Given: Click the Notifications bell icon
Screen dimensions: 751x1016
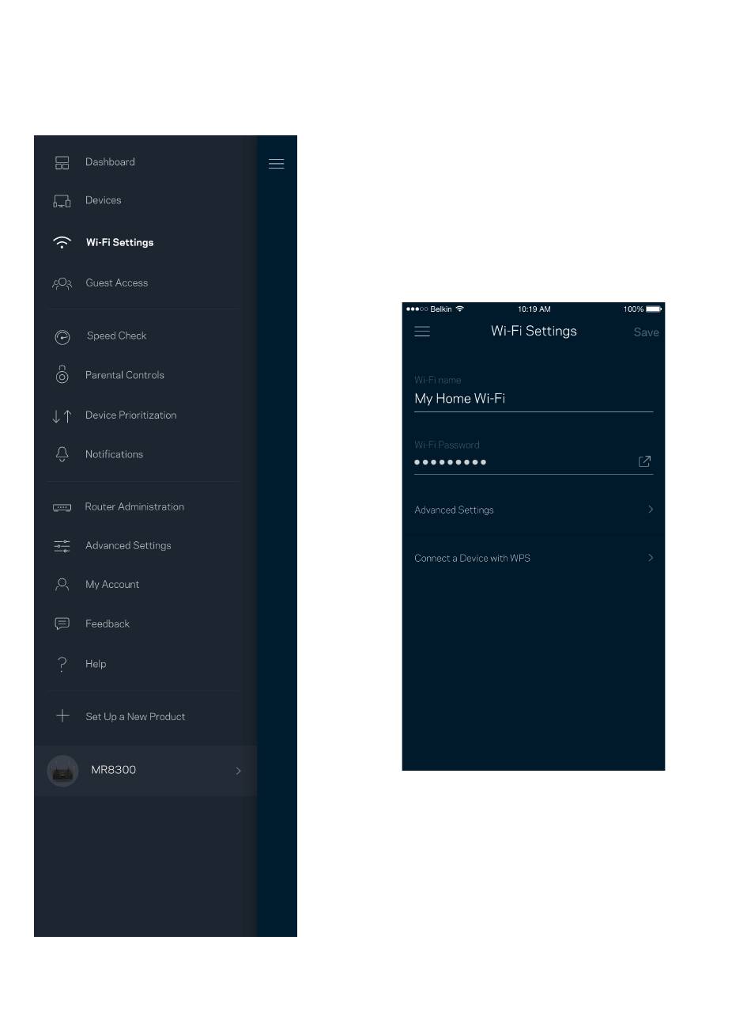Looking at the screenshot, I should [x=62, y=454].
